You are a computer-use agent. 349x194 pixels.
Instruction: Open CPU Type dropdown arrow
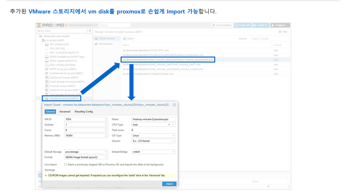tap(173, 125)
